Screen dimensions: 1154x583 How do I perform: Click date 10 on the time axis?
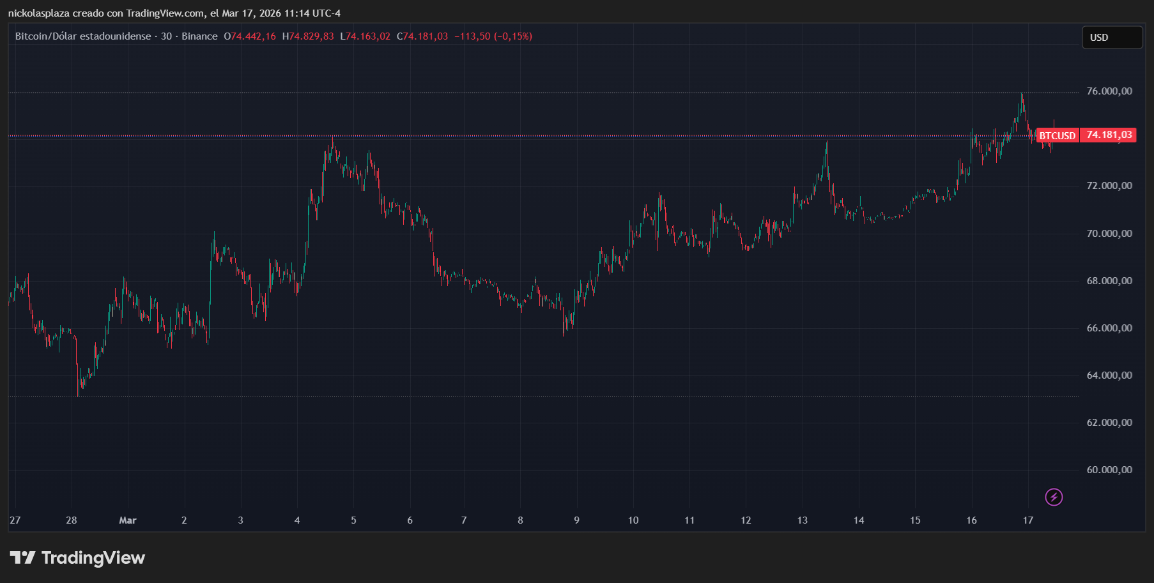pyautogui.click(x=633, y=520)
